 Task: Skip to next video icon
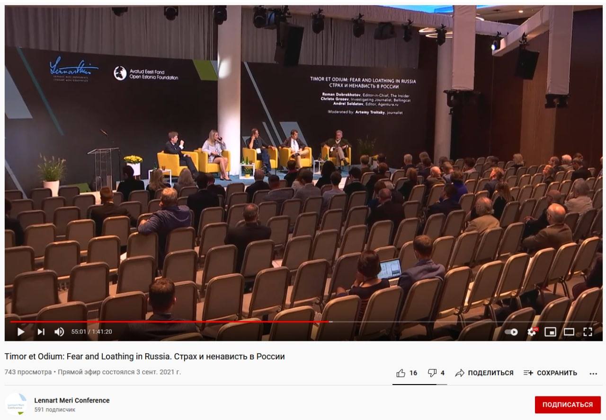pos(41,332)
